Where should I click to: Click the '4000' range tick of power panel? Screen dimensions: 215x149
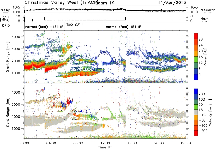[16, 37]
